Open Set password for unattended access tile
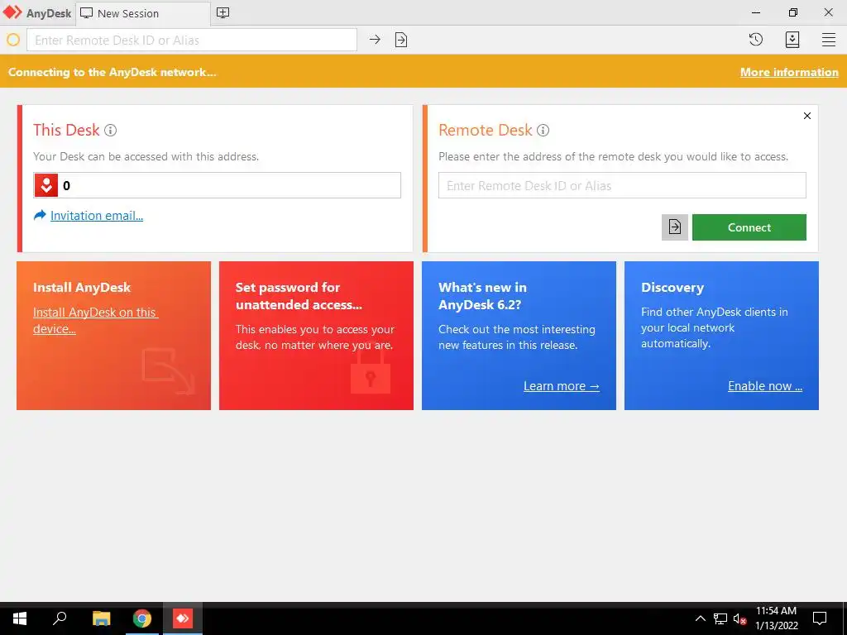Viewport: 847px width, 635px height. pyautogui.click(x=316, y=336)
